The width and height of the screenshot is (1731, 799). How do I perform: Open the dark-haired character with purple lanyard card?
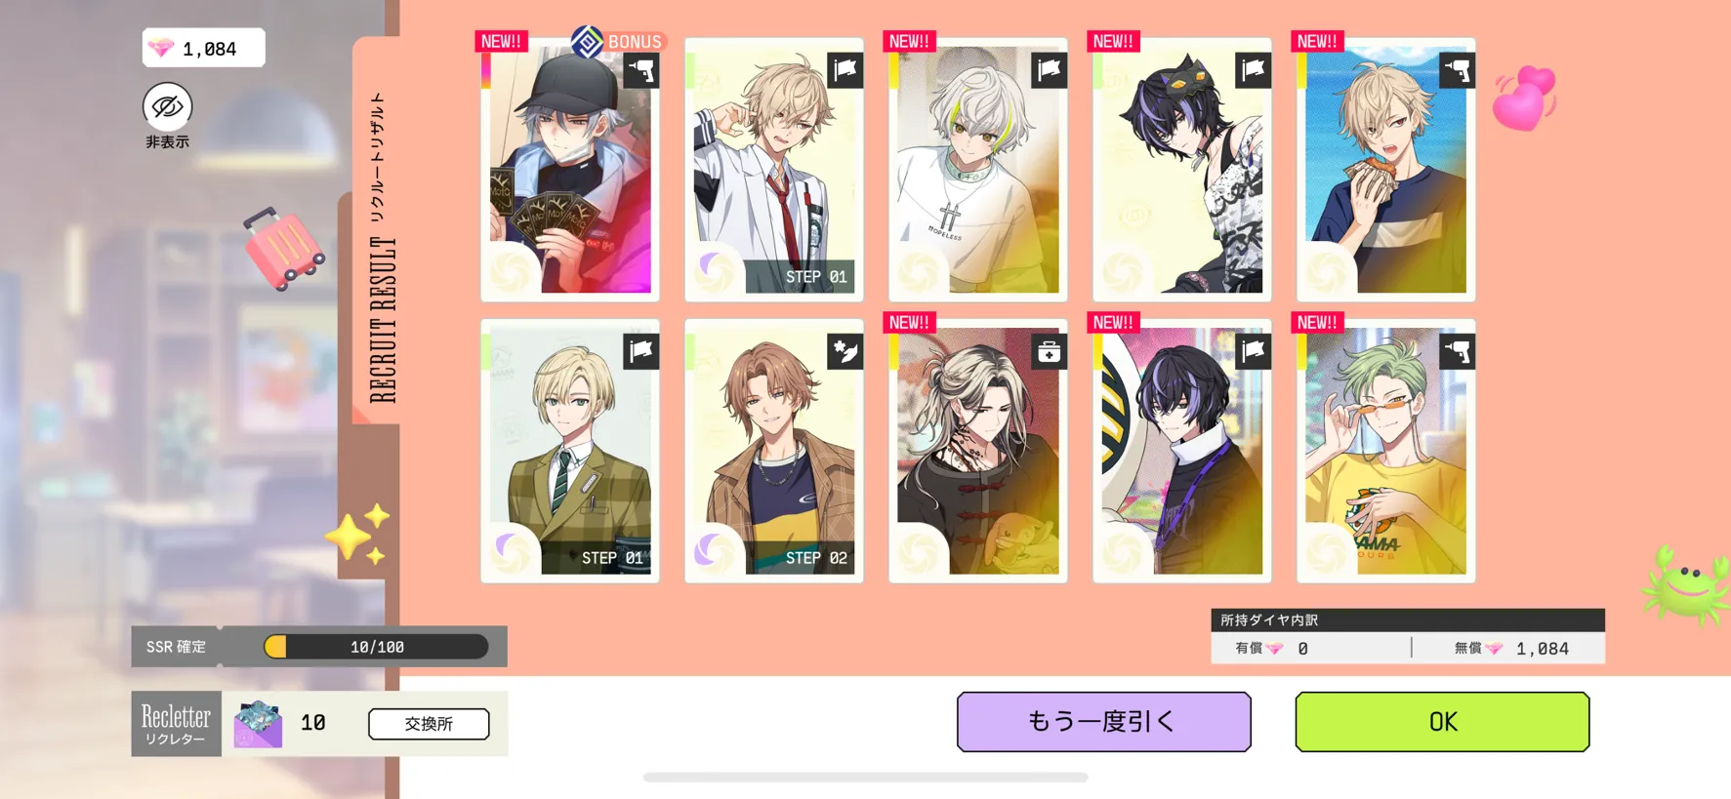tap(1181, 451)
